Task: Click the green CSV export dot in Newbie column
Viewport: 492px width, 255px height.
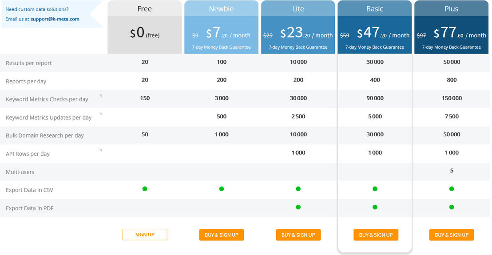Action: click(222, 189)
